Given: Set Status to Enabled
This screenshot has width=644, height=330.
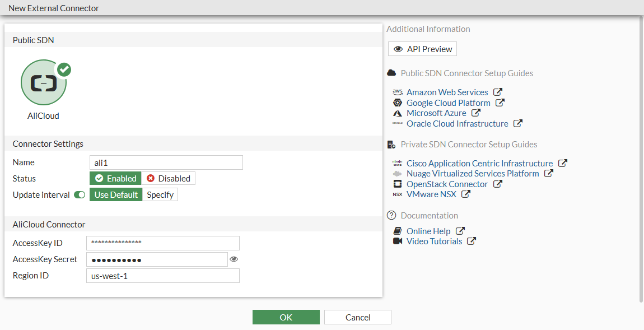Looking at the screenshot, I should click(116, 179).
